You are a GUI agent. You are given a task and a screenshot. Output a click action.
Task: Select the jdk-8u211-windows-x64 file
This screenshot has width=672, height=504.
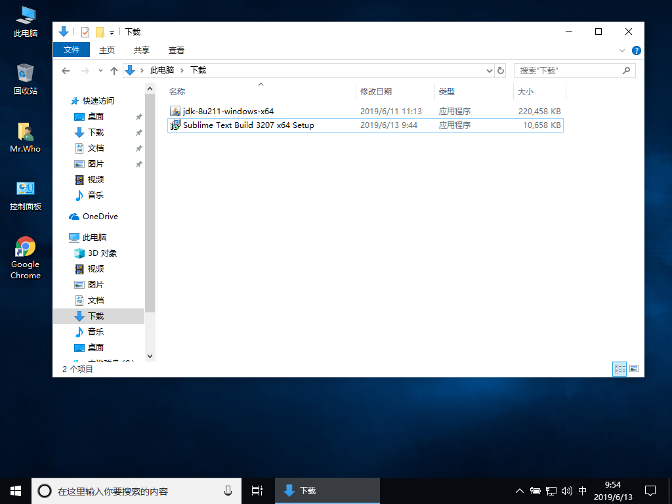pyautogui.click(x=365, y=112)
